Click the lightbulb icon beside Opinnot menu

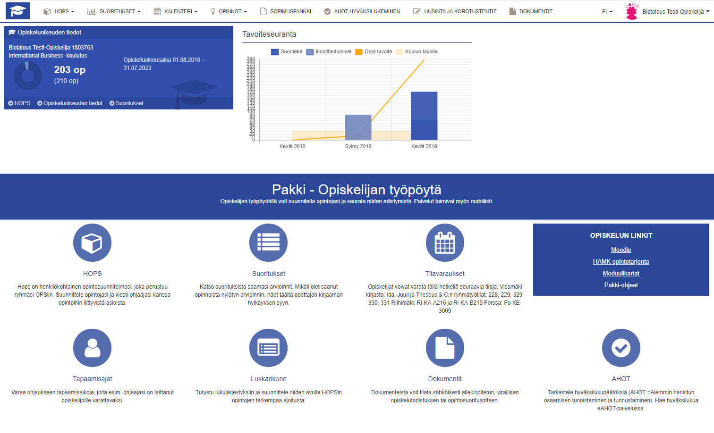tap(213, 11)
